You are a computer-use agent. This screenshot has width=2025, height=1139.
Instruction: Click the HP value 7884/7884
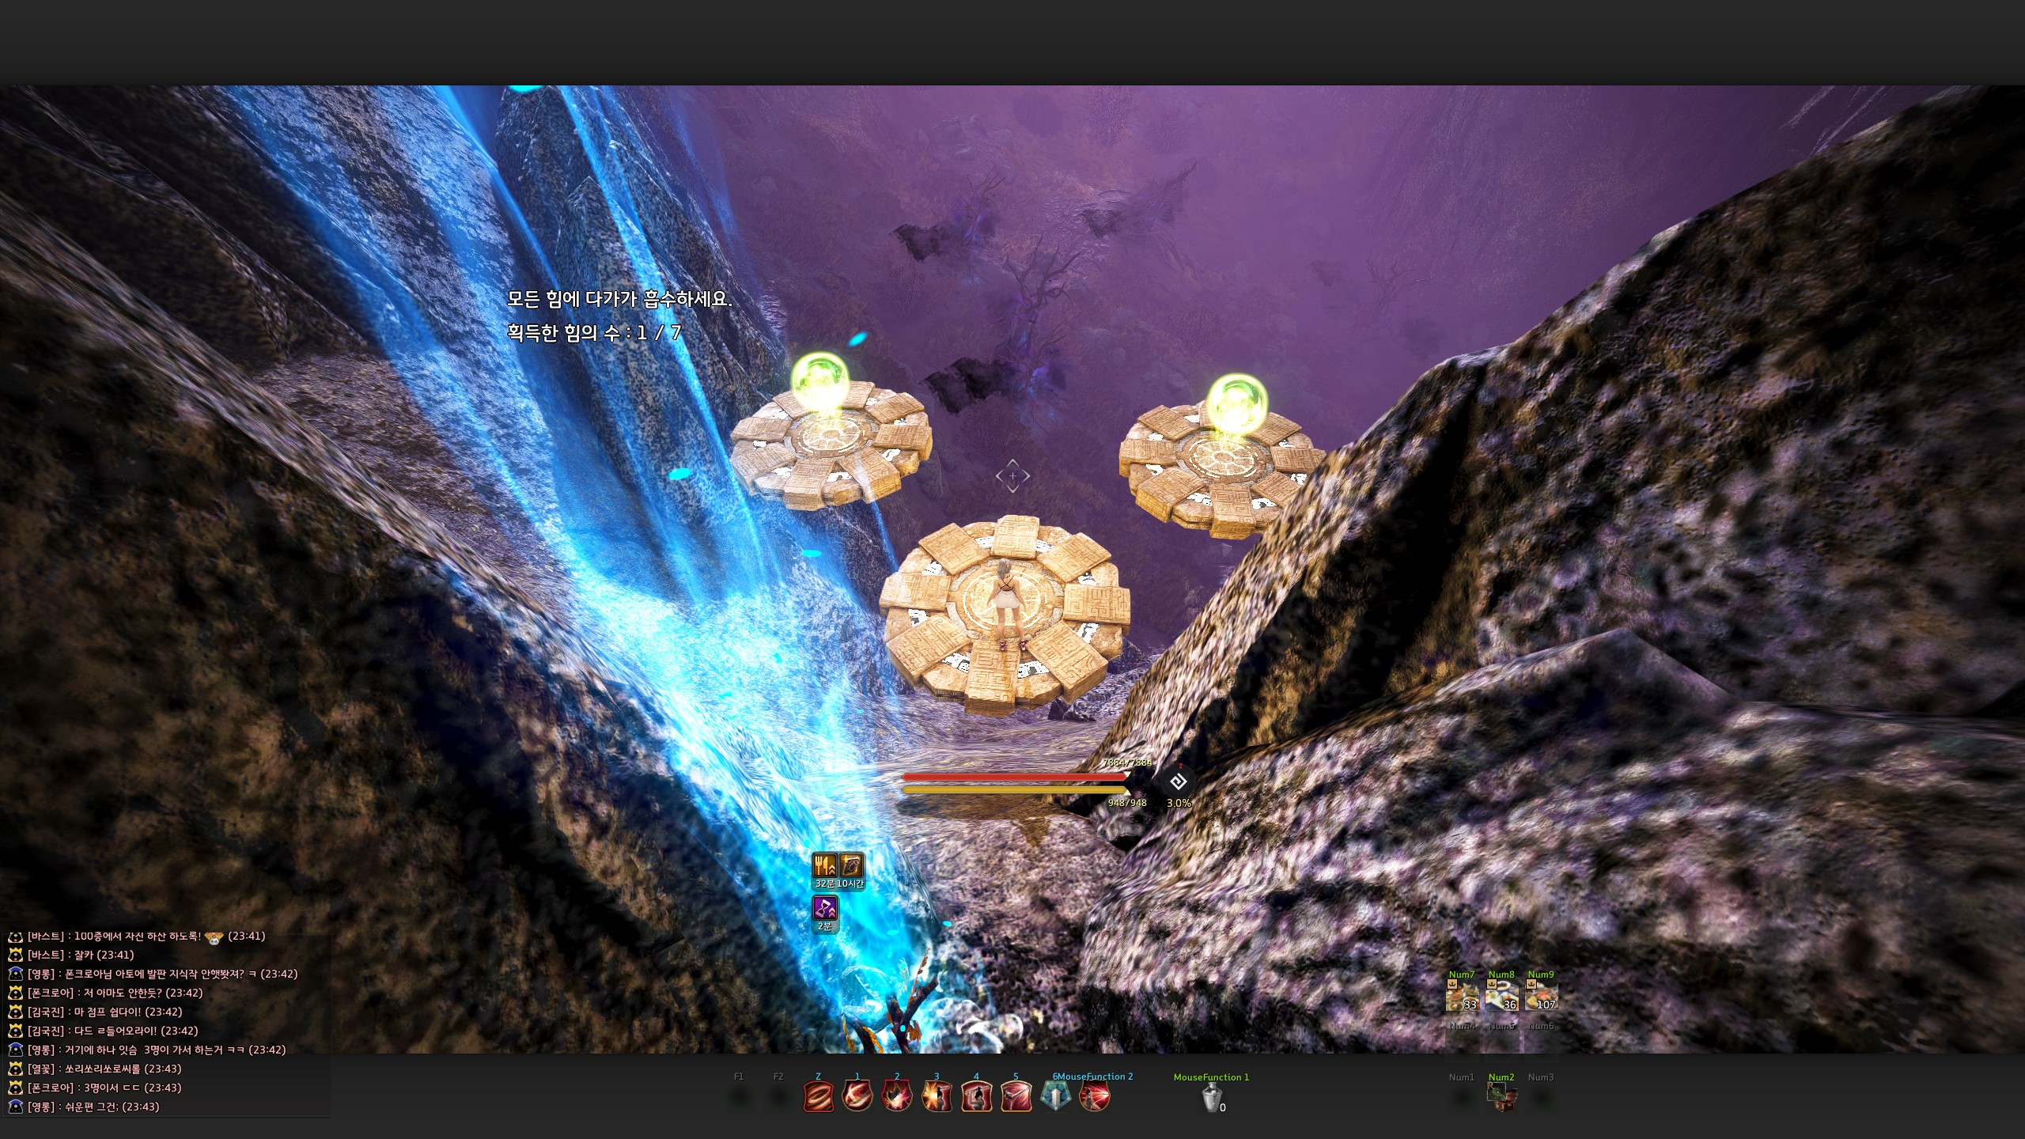[1127, 762]
